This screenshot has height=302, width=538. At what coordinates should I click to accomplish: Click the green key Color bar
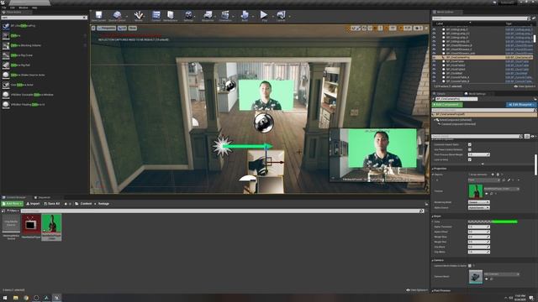(x=493, y=221)
